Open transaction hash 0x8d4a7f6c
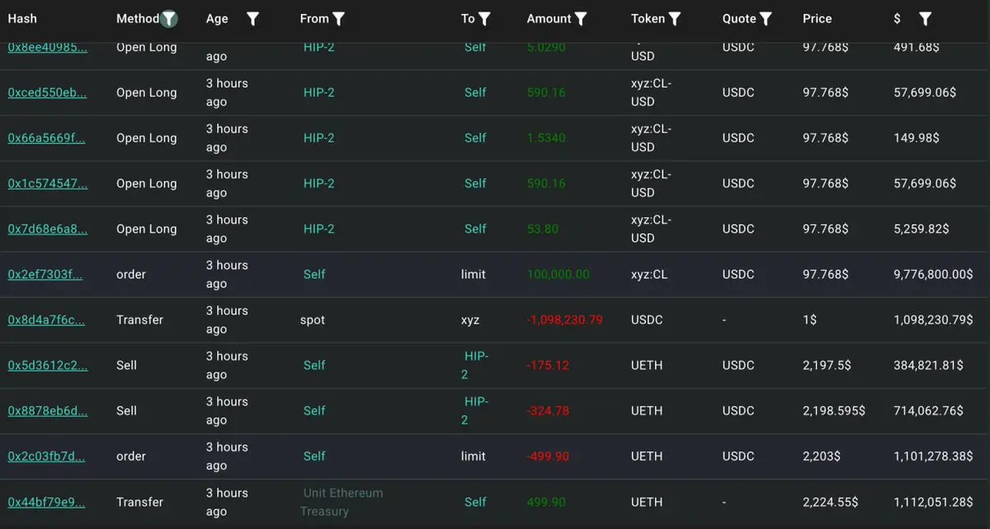The image size is (990, 529). click(46, 319)
